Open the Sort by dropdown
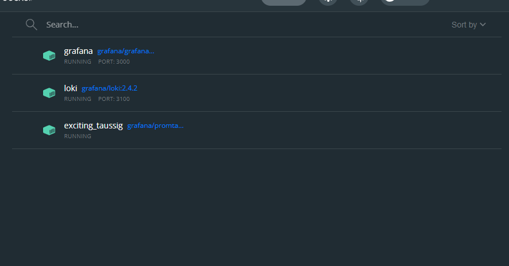509x266 pixels. click(469, 25)
